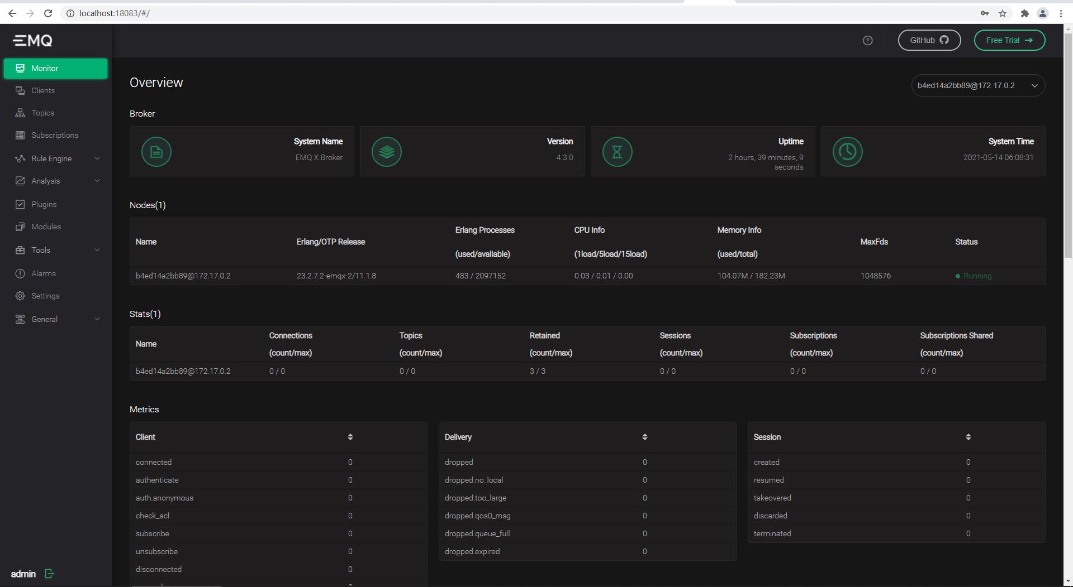Click the Free Trial button

[1009, 40]
